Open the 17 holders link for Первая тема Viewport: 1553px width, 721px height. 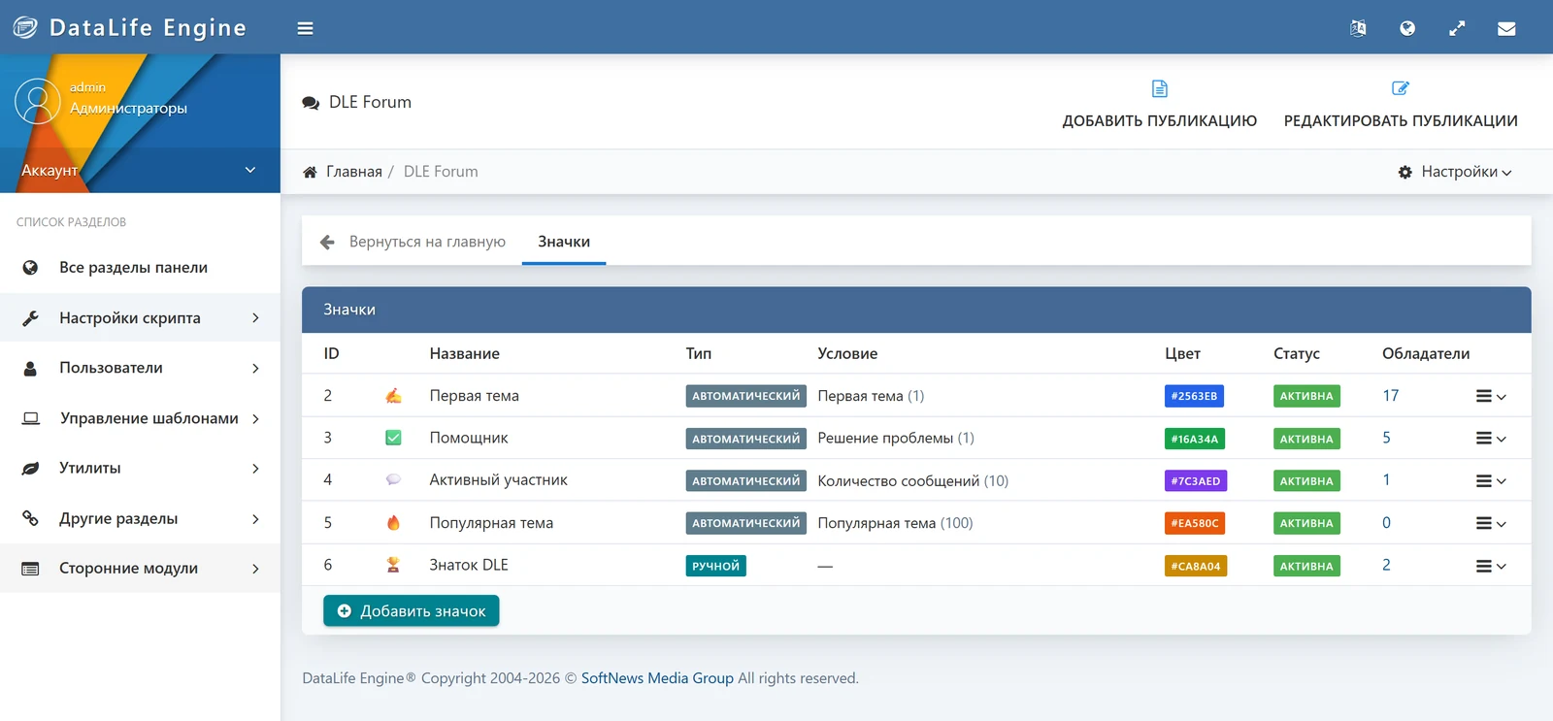(1391, 396)
